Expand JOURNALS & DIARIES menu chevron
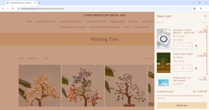 [83, 22]
